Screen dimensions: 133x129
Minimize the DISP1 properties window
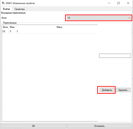(x=109, y=3)
